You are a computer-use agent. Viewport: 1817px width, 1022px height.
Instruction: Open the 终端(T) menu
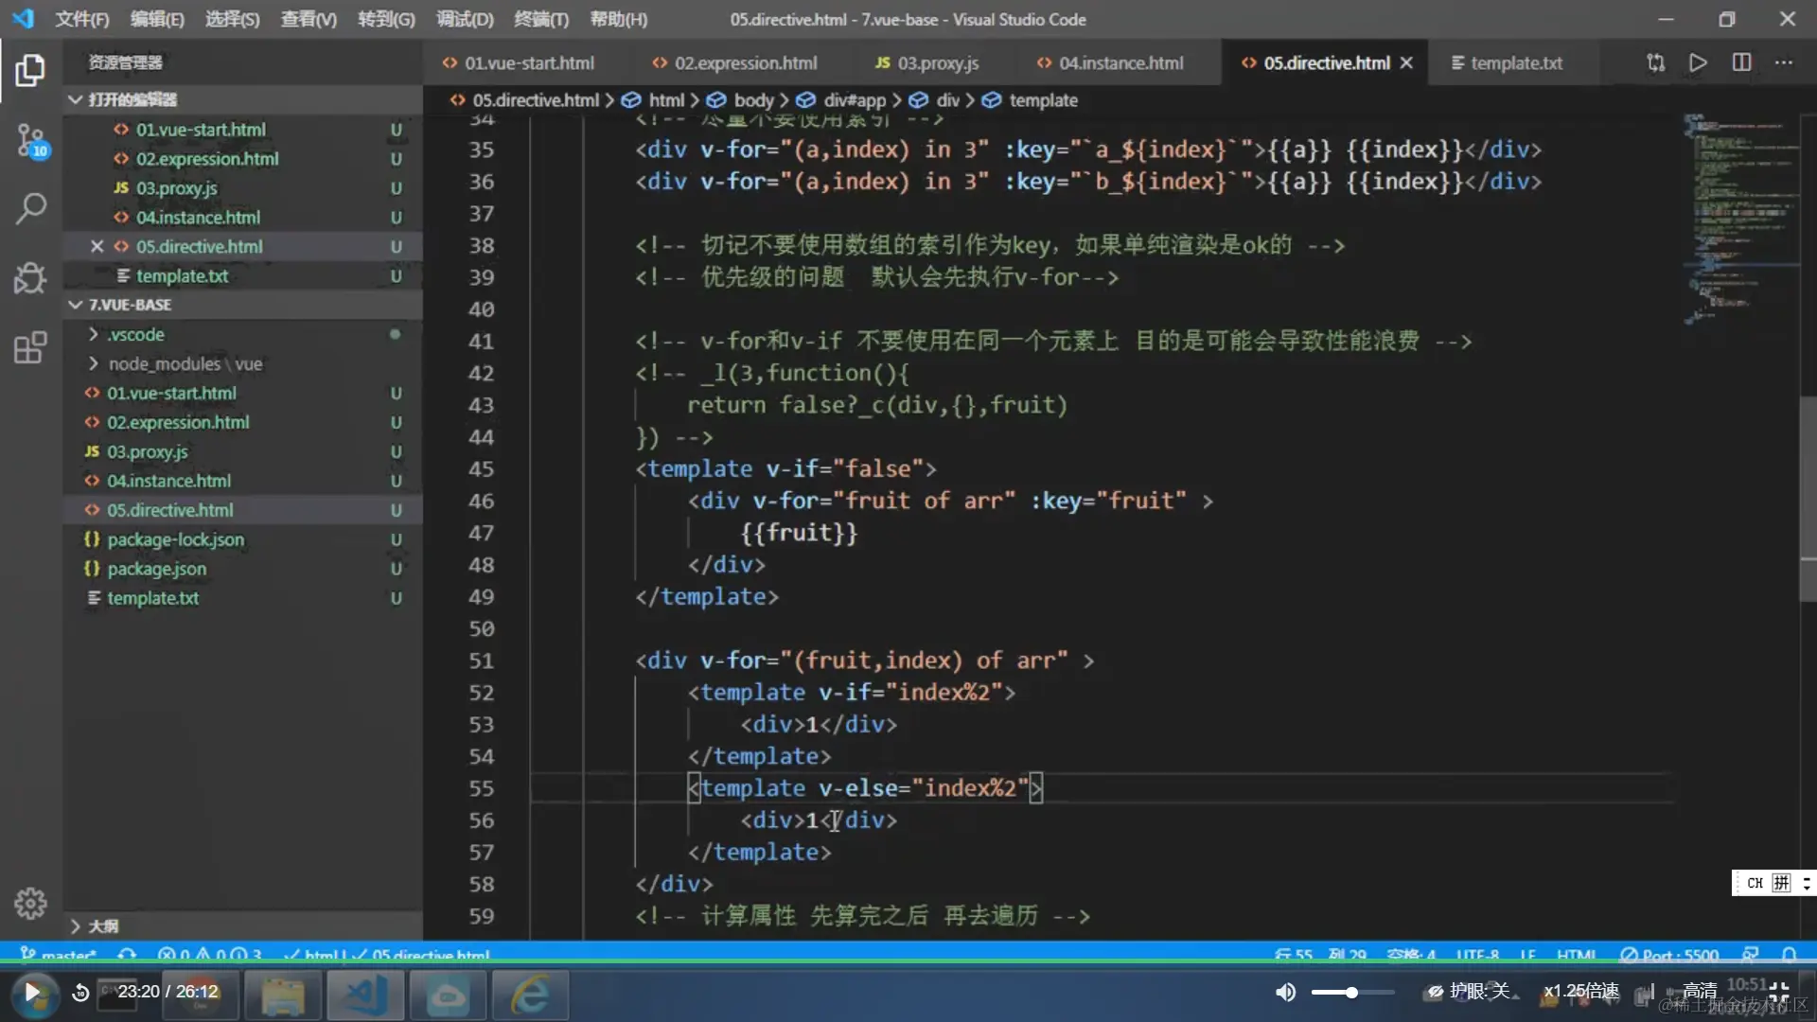[x=540, y=19]
